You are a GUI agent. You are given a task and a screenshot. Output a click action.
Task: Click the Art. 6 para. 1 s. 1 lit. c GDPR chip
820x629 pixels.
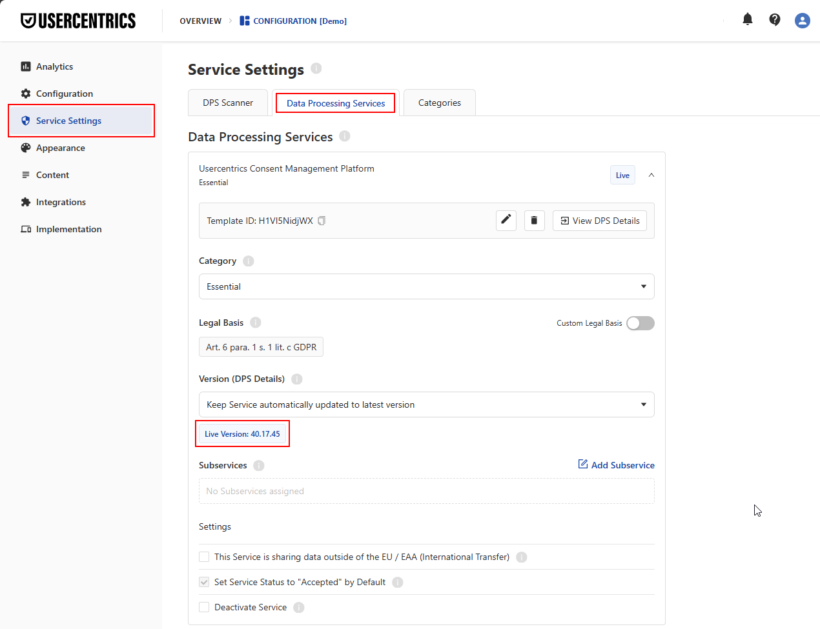[x=261, y=347]
